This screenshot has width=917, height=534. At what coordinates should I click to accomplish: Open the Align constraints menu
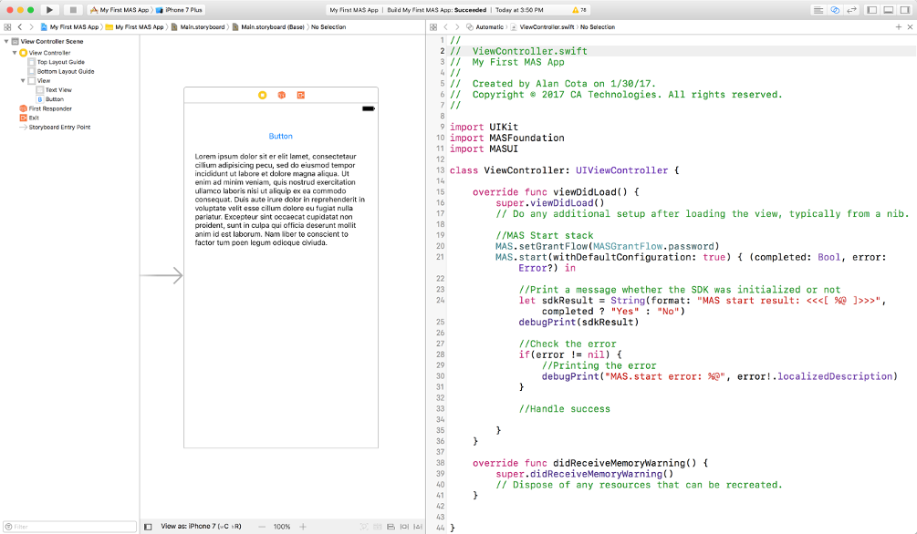(x=391, y=527)
